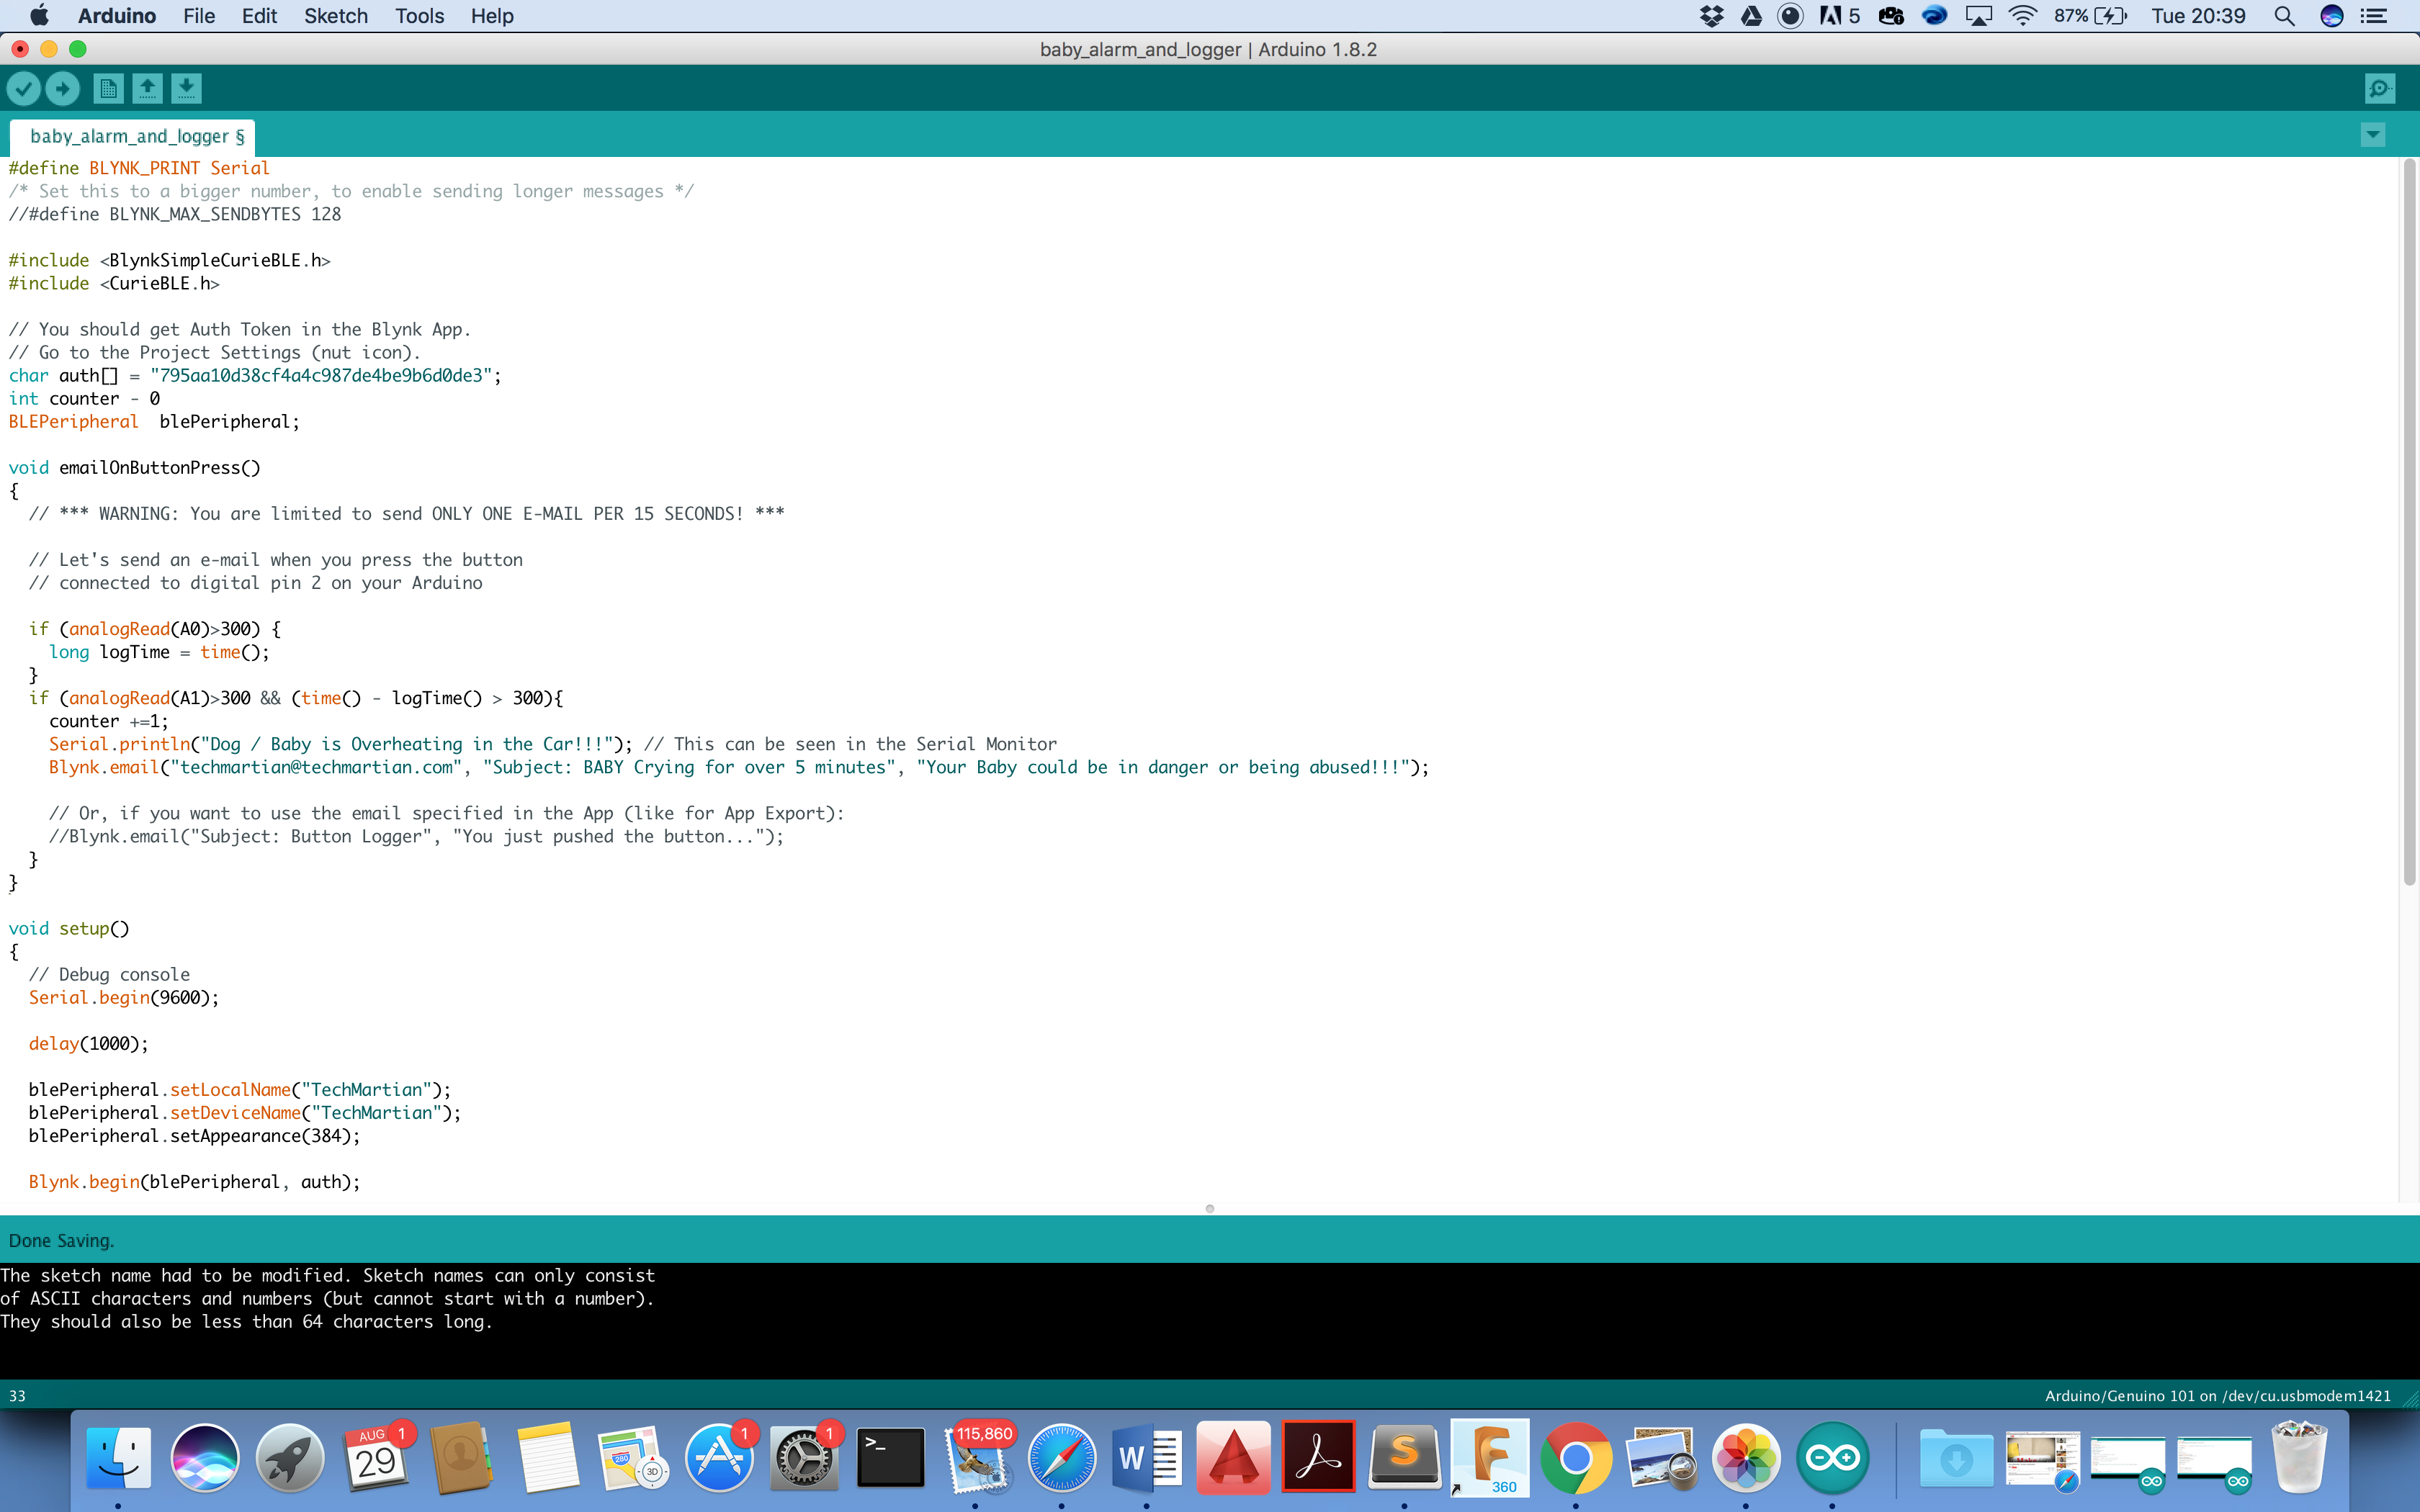The height and width of the screenshot is (1512, 2420).
Task: Open the Arduino application menu
Action: [117, 16]
